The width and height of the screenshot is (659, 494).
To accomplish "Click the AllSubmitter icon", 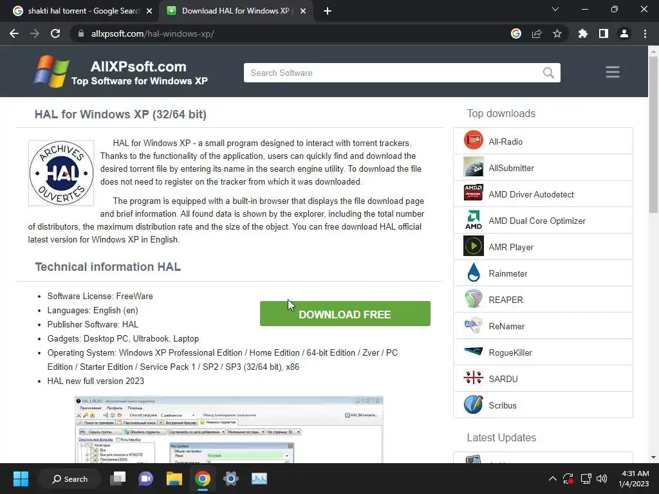I will click(x=473, y=167).
